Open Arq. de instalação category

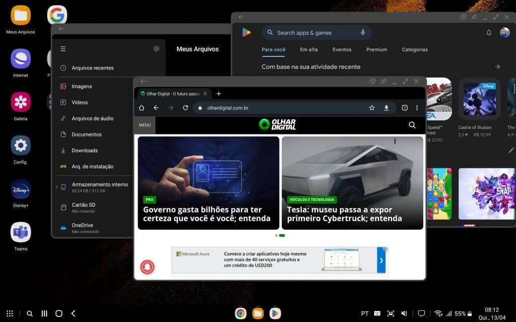pos(92,167)
